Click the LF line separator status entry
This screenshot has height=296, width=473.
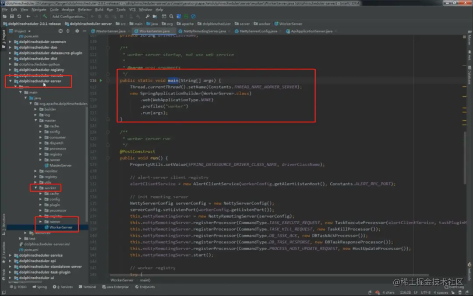[x=416, y=293]
